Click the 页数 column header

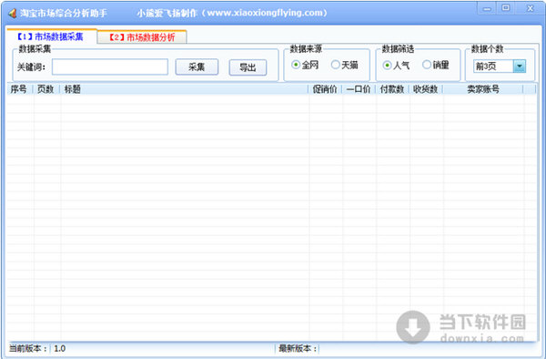click(46, 89)
